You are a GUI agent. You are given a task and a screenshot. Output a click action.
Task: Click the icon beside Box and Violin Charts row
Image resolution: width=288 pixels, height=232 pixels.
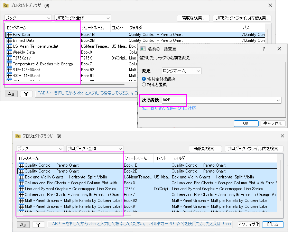[x=21, y=177]
